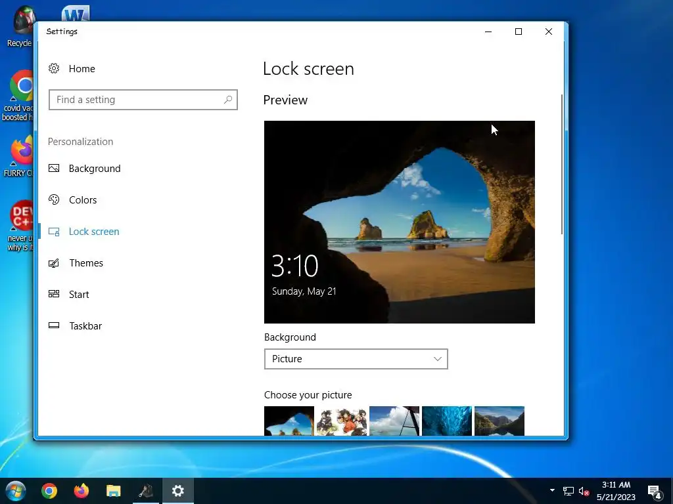This screenshot has width=673, height=504.
Task: Choose the anime characters picture thumbnail
Action: pos(342,421)
